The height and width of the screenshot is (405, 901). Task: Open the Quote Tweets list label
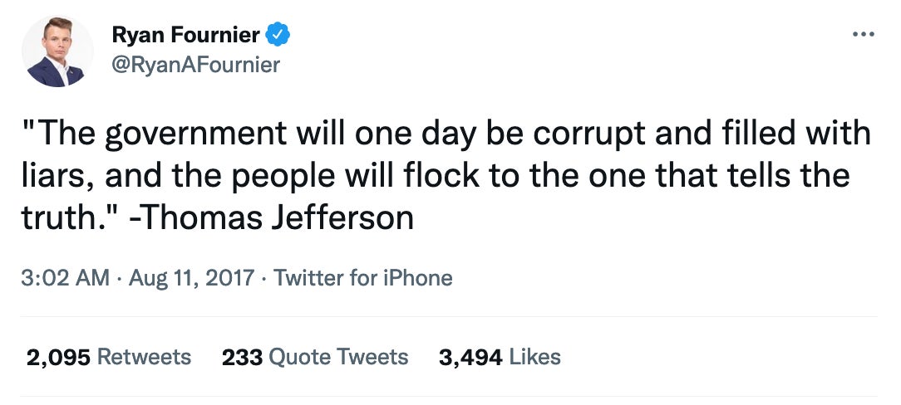pos(339,357)
